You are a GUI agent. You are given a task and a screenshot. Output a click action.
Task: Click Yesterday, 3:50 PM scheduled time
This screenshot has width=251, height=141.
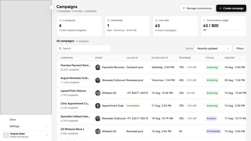[x=163, y=67]
